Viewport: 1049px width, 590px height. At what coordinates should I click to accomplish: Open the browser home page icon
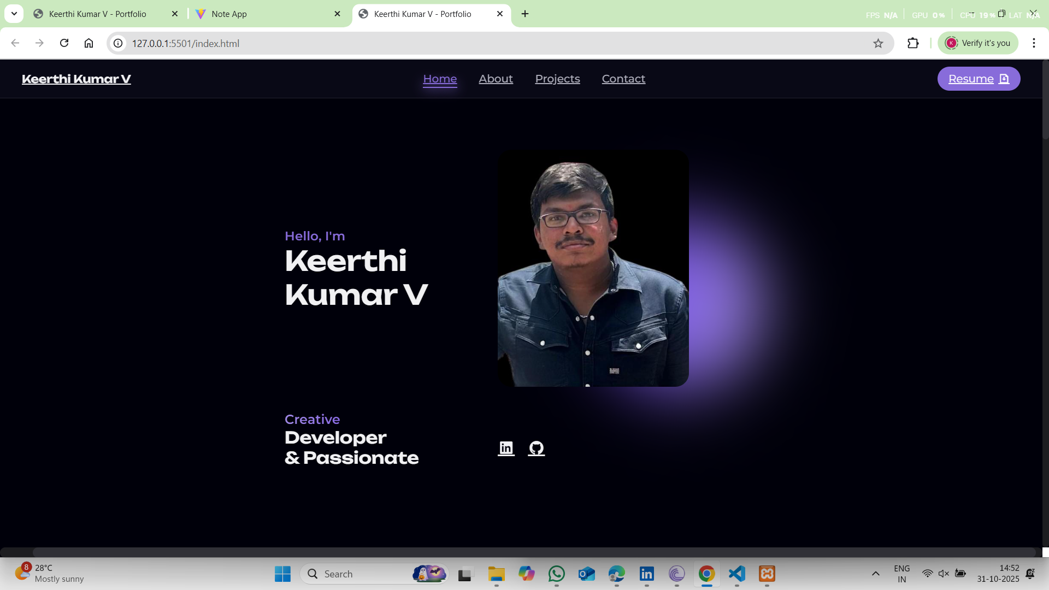point(89,43)
